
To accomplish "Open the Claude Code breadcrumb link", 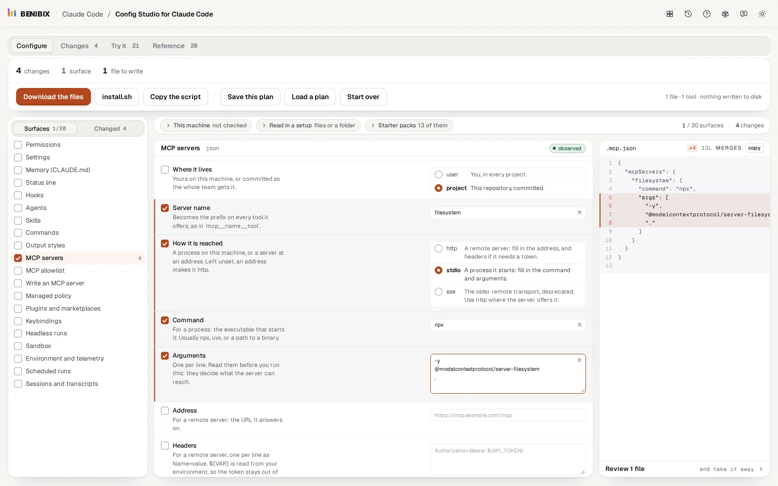I will tap(83, 14).
